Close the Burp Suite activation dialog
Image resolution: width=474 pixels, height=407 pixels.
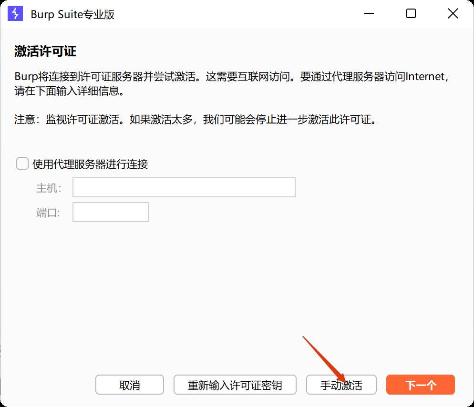coord(453,14)
